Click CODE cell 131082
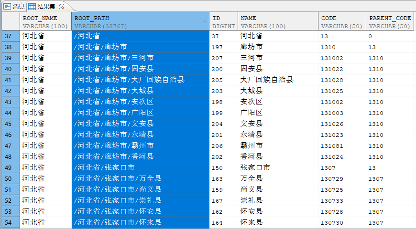The height and width of the screenshot is (229, 416). click(342, 58)
